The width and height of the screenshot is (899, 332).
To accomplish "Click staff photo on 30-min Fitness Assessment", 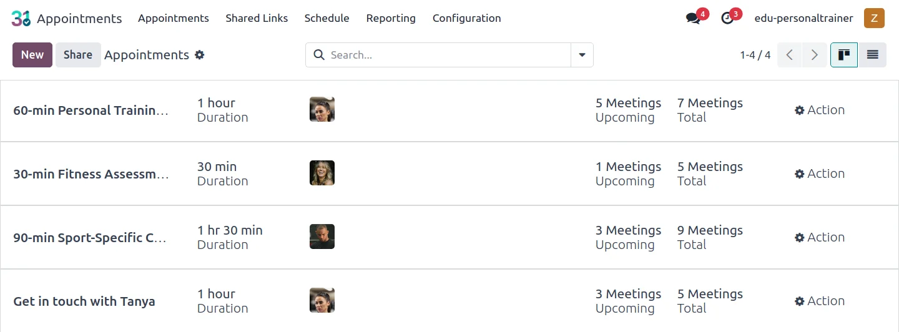I will click(x=322, y=173).
